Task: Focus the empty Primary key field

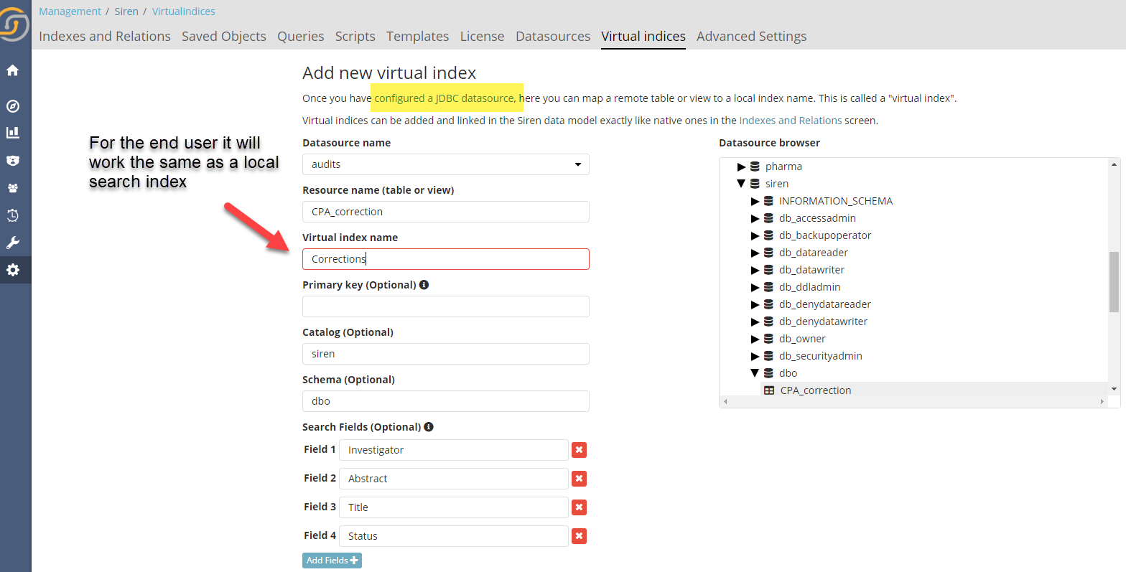Action: 446,306
